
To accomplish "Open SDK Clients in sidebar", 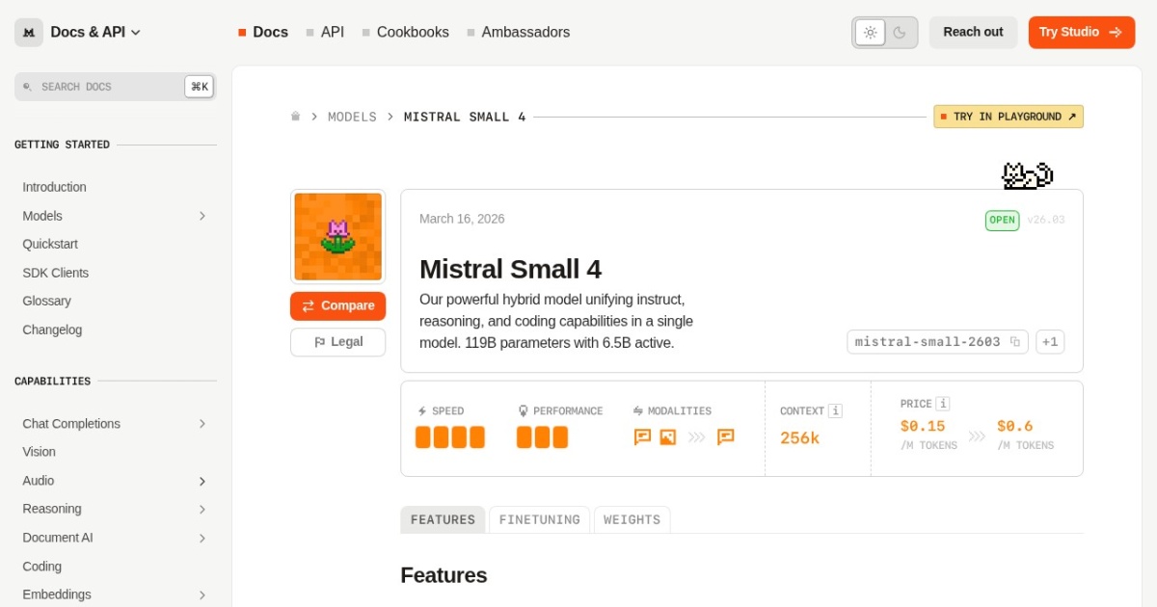I will [x=55, y=273].
